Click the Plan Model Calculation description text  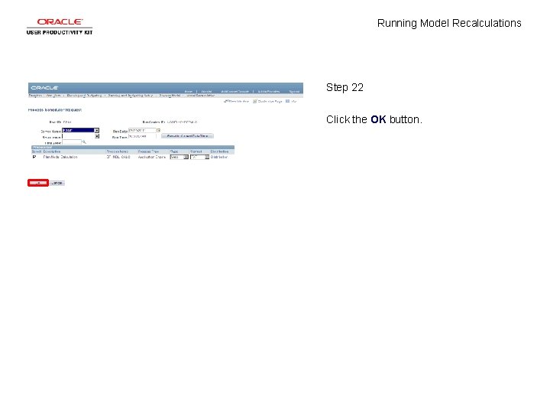[x=60, y=157]
